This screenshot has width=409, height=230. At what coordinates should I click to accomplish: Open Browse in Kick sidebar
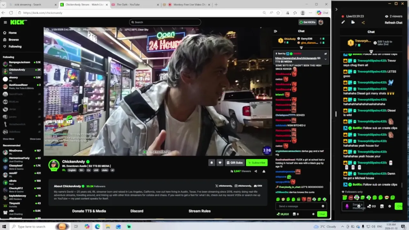[13, 40]
